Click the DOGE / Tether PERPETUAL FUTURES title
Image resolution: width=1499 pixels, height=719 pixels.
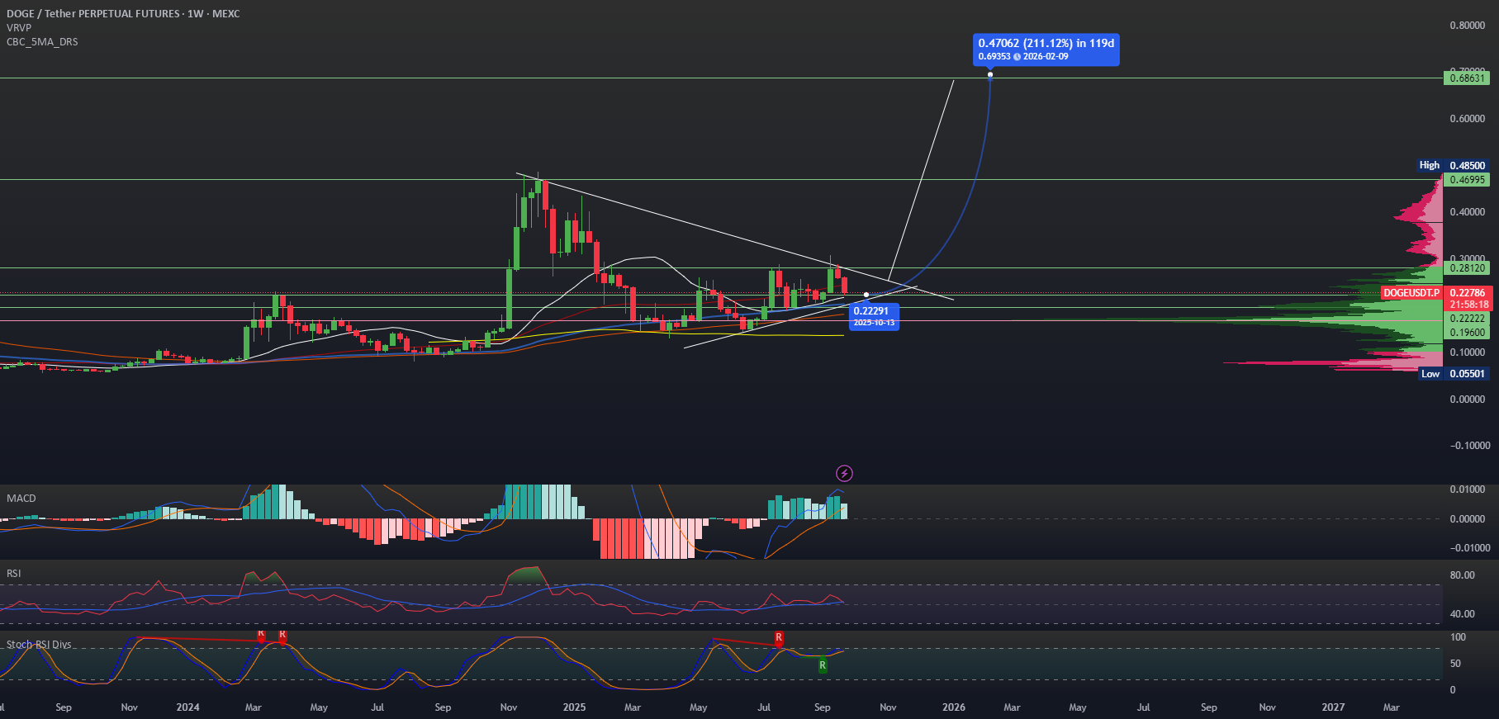(x=123, y=13)
